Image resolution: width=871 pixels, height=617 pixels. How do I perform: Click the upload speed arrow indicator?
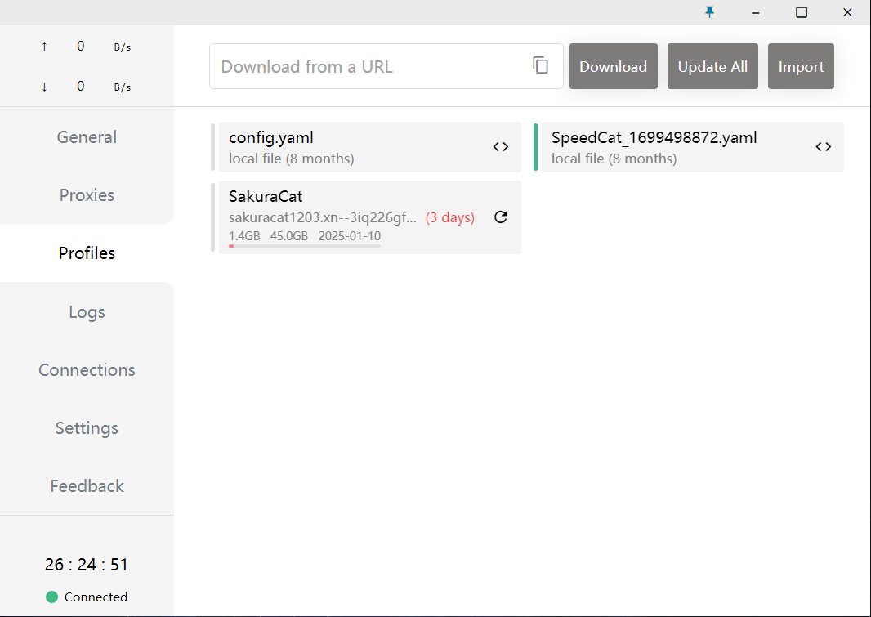(44, 47)
